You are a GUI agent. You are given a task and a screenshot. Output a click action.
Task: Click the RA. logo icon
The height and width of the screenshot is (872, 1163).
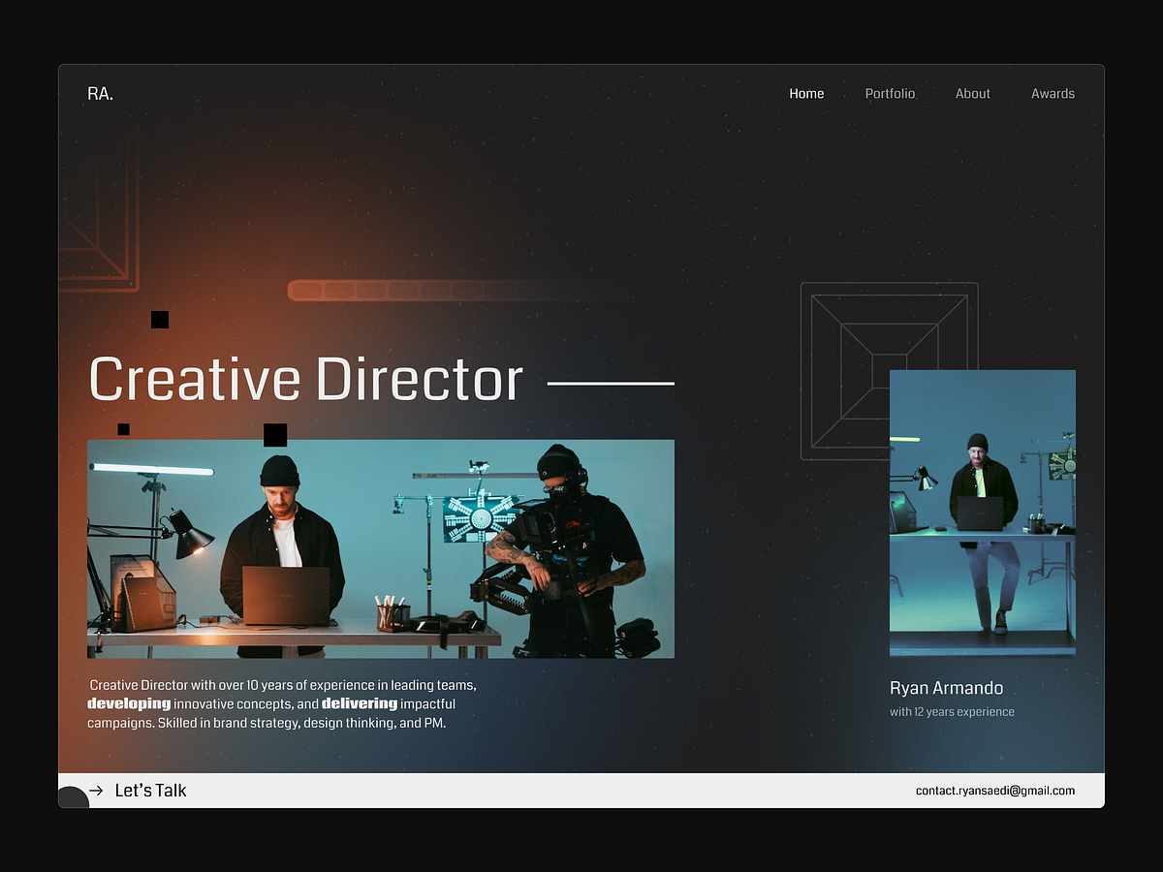coord(101,93)
